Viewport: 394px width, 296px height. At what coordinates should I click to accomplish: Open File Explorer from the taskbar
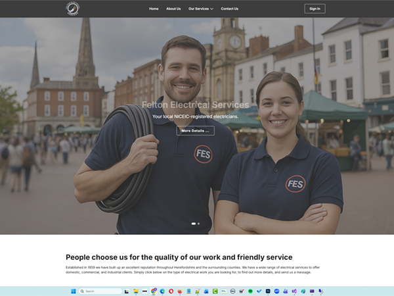click(x=136, y=291)
